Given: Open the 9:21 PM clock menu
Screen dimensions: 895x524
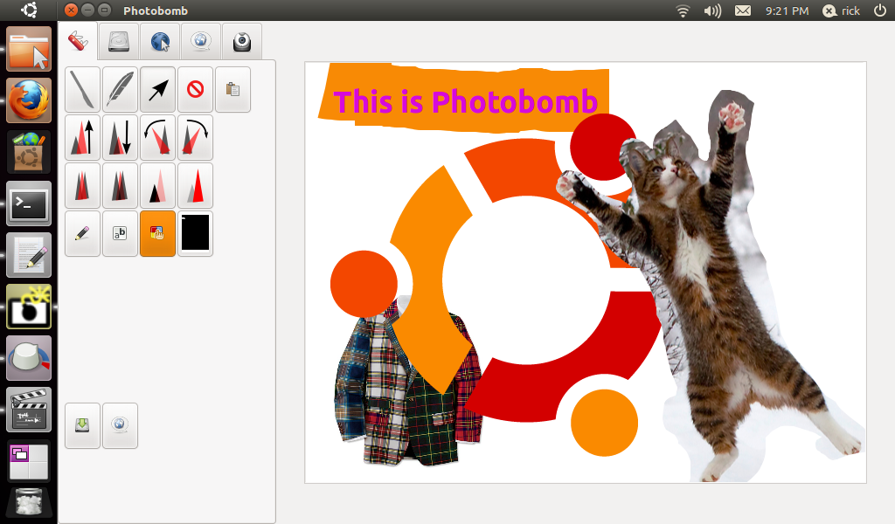Looking at the screenshot, I should click(787, 10).
